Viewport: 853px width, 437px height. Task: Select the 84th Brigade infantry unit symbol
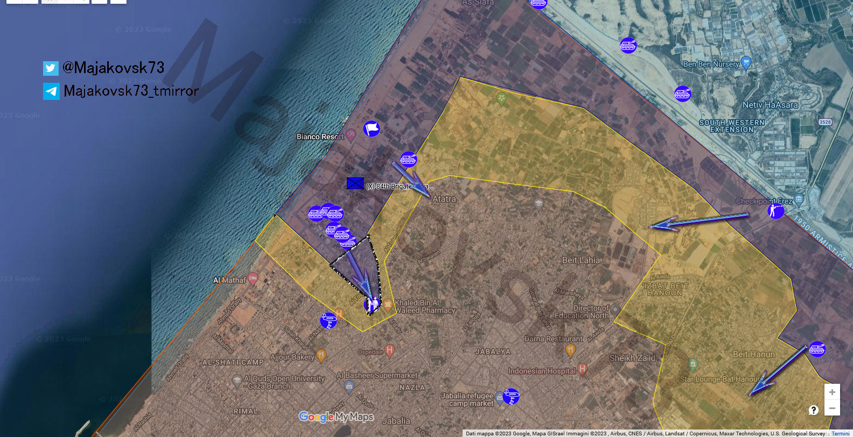tap(355, 183)
